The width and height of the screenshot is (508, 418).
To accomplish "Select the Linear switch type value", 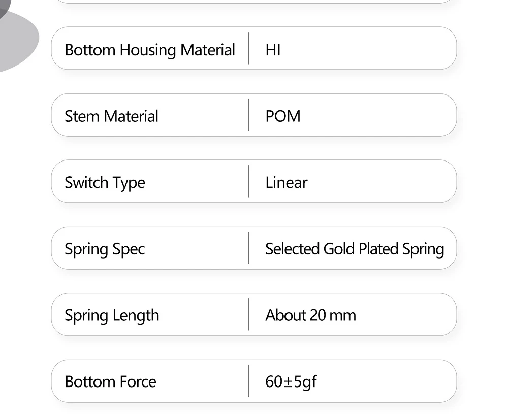I will 287,183.
